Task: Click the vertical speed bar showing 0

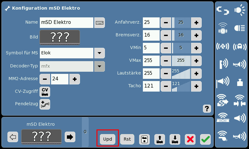Action: point(85,132)
